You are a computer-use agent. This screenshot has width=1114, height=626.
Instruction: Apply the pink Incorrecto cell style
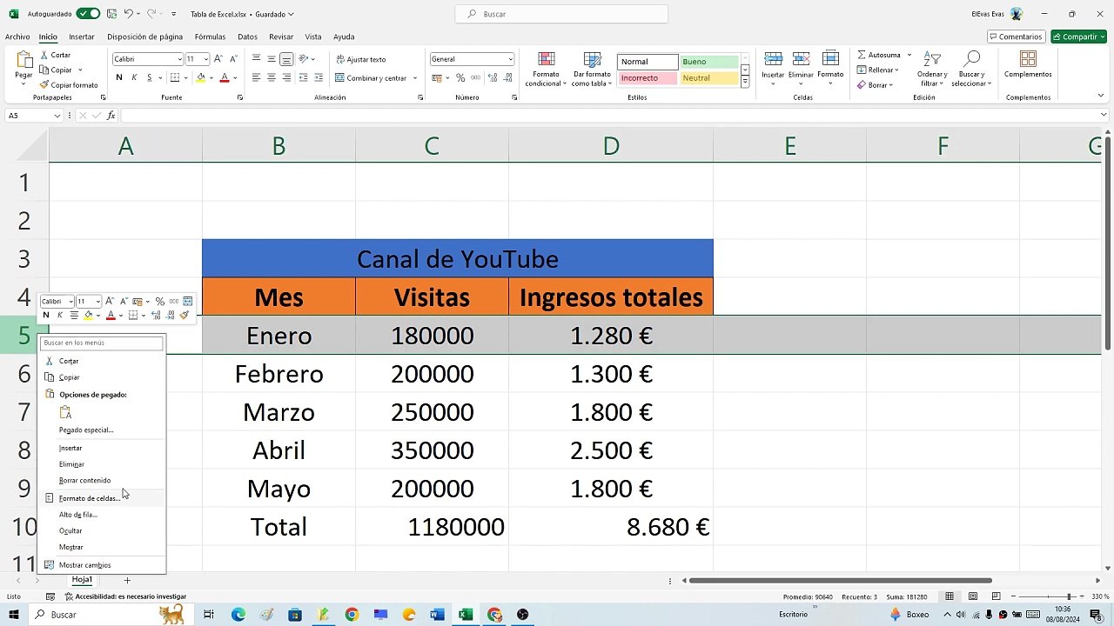point(648,78)
